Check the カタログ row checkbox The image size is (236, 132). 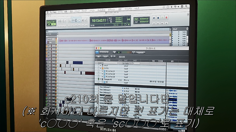(99, 66)
